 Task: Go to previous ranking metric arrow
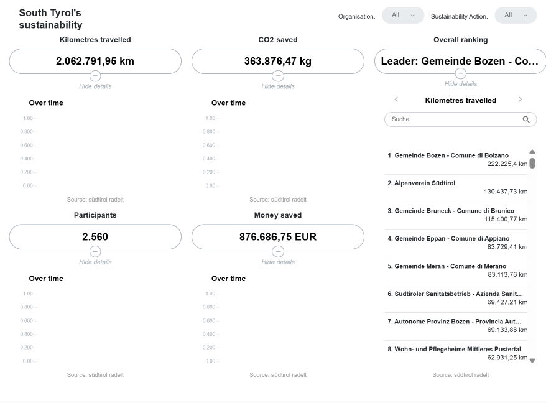coord(396,100)
